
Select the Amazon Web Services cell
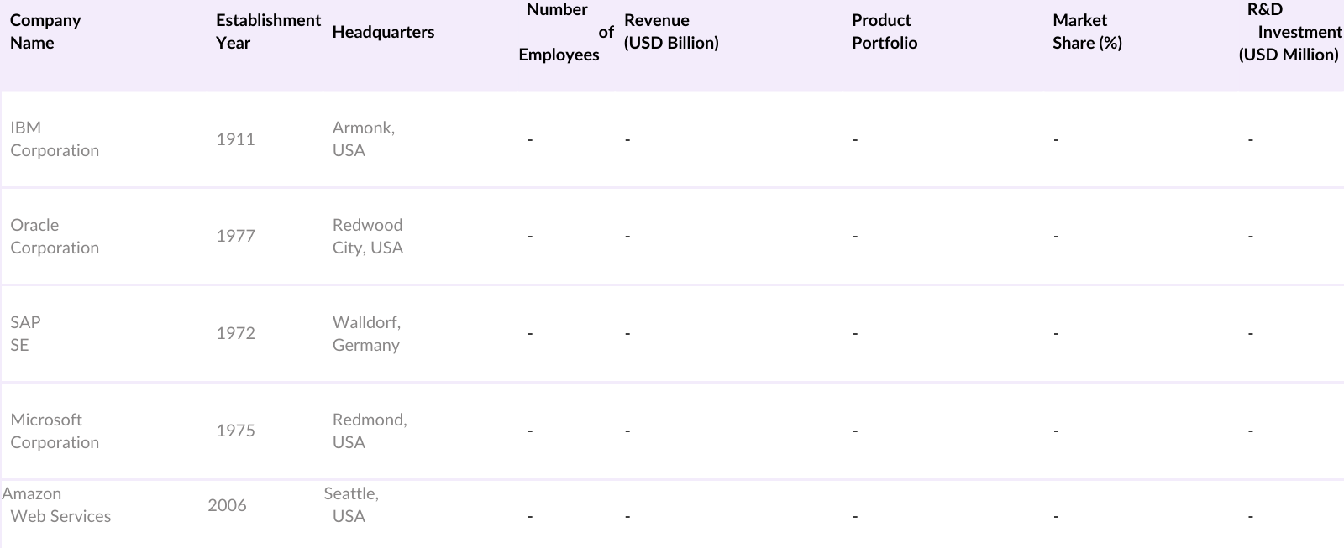[x=57, y=505]
